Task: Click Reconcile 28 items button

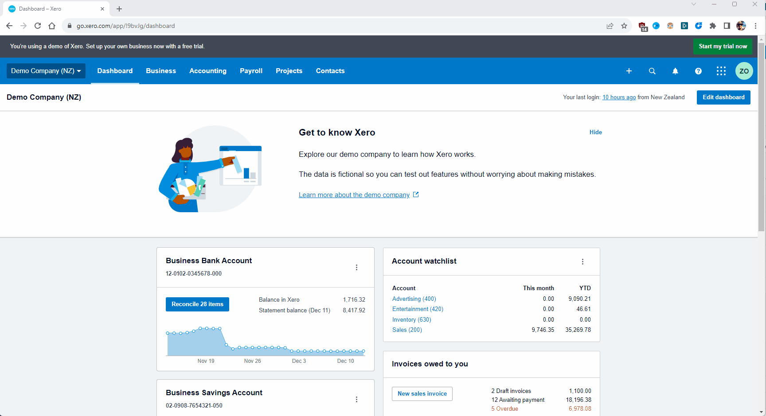Action: tap(197, 304)
